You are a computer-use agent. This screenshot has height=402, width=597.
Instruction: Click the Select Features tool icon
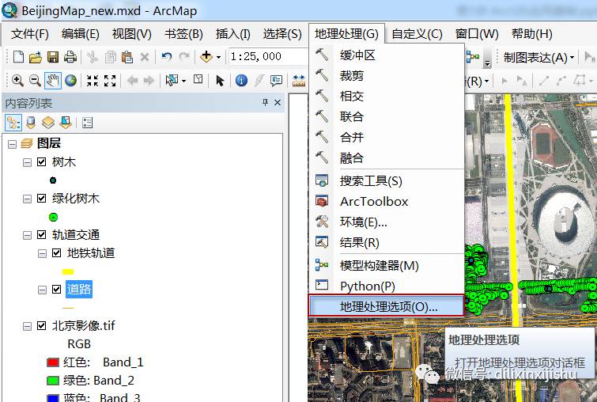[x=172, y=81]
